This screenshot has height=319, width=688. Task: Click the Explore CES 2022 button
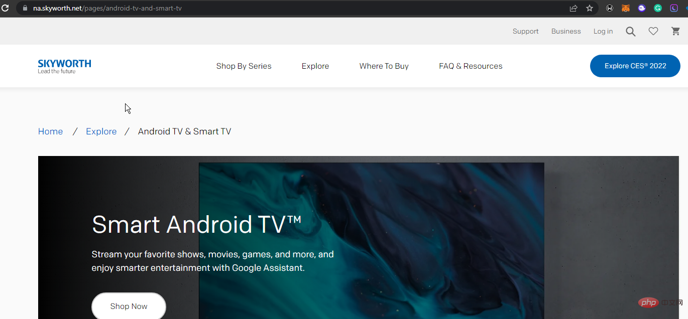point(635,66)
